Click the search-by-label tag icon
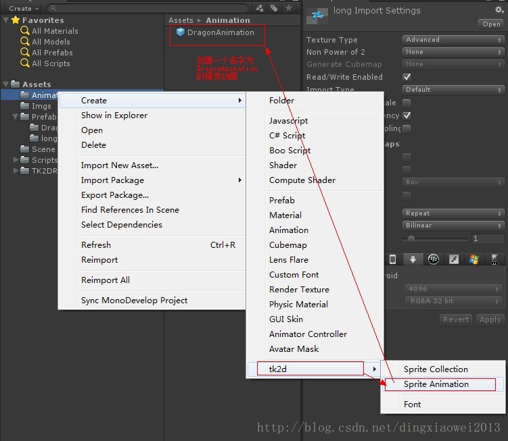The width and height of the screenshot is (508, 441). pos(274,8)
